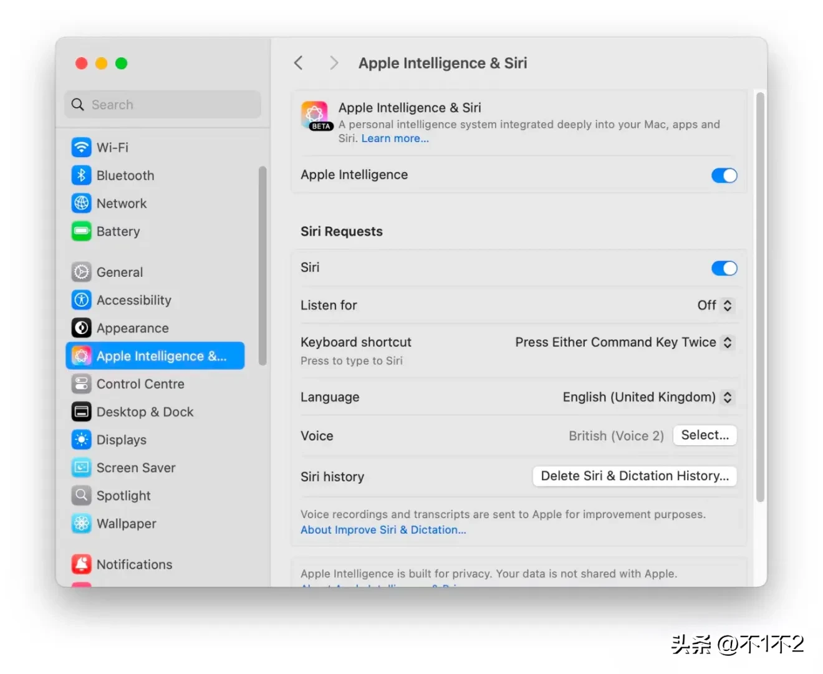Open Notifications in the sidebar
823x674 pixels.
tap(134, 564)
